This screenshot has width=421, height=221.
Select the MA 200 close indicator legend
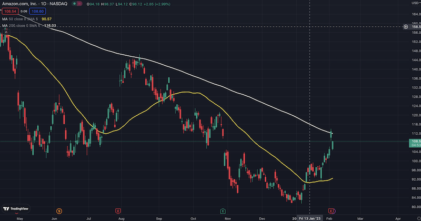[x=21, y=25]
